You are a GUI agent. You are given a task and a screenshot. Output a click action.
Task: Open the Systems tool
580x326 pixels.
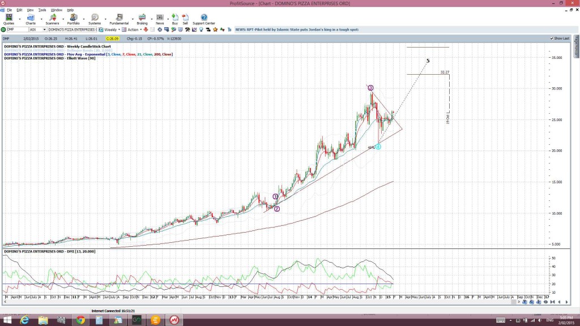click(95, 19)
